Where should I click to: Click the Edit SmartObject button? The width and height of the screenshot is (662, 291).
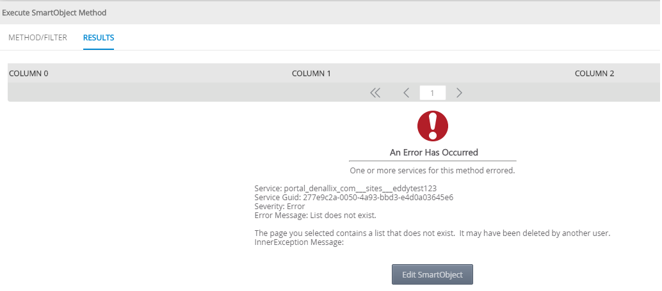[x=432, y=274]
